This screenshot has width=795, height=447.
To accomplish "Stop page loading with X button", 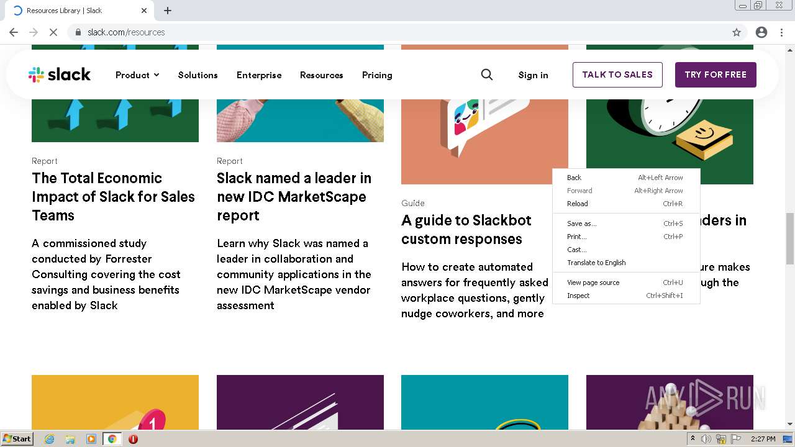I will coord(53,32).
